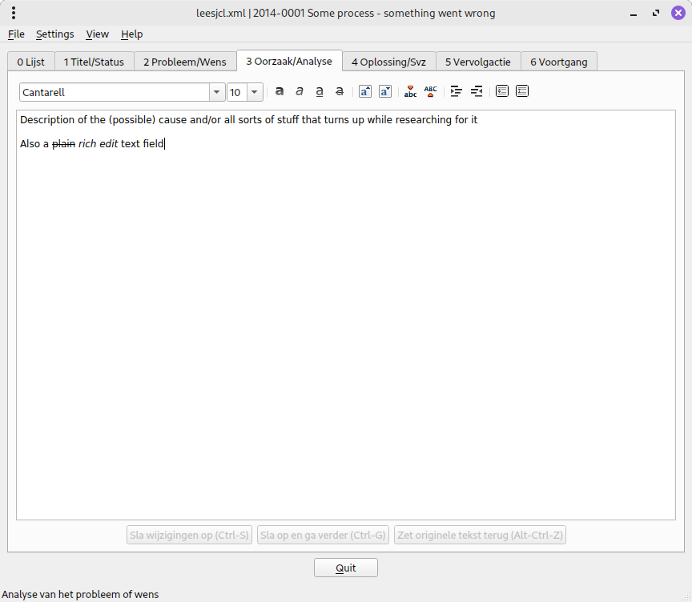Click the uppercase 'ABC' text toolbar icon
The height and width of the screenshot is (602, 692).
coord(431,92)
